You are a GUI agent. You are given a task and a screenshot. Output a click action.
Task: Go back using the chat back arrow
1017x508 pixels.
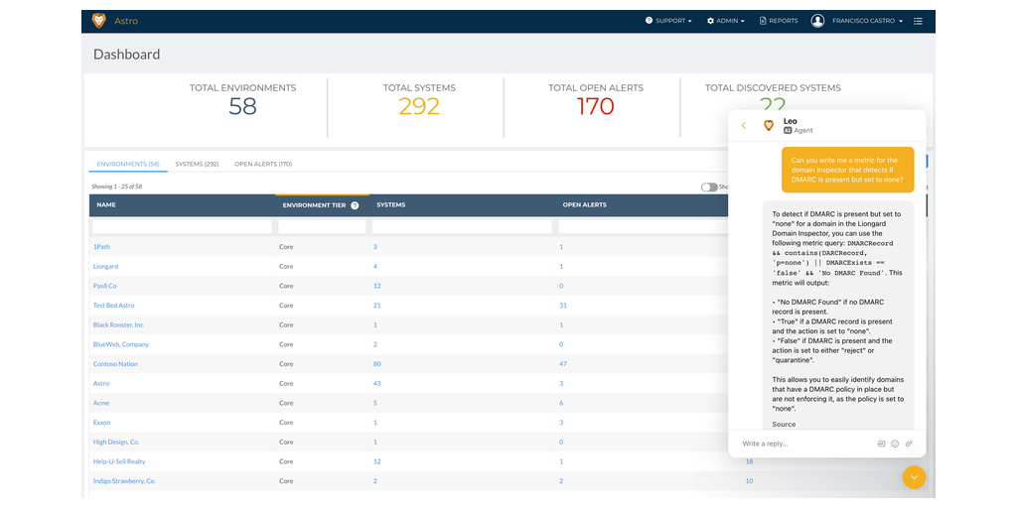coord(744,126)
